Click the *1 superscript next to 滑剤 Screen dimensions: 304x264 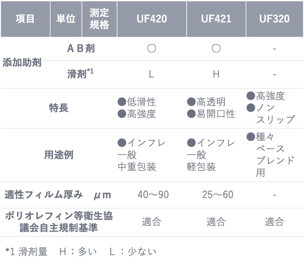[x=90, y=72]
